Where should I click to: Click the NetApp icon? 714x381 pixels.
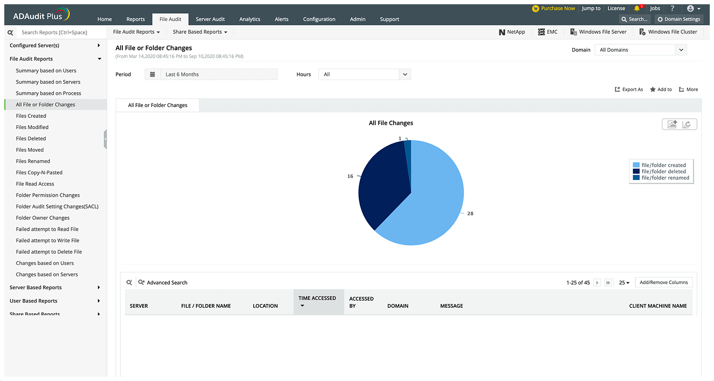(502, 32)
